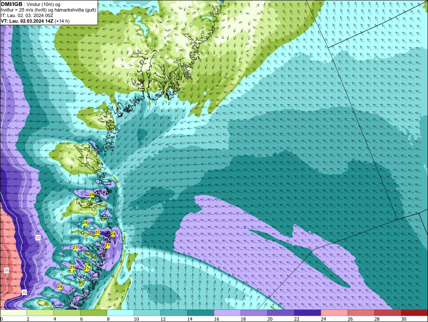428x322 pixels.
Task: Select the 20–22 m/s violet legend swatch
Action: click(281, 313)
